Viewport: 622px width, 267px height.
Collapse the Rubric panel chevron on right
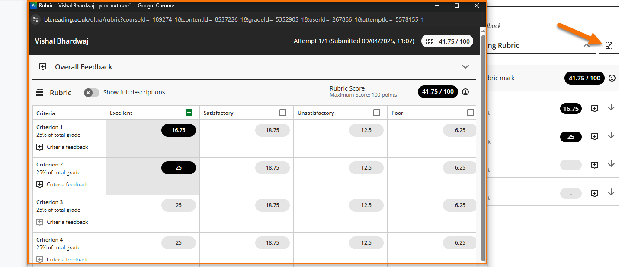(587, 45)
